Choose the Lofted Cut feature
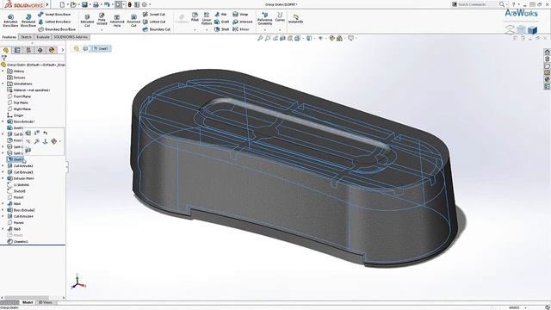Viewport: 551px width, 310px height. click(x=154, y=22)
